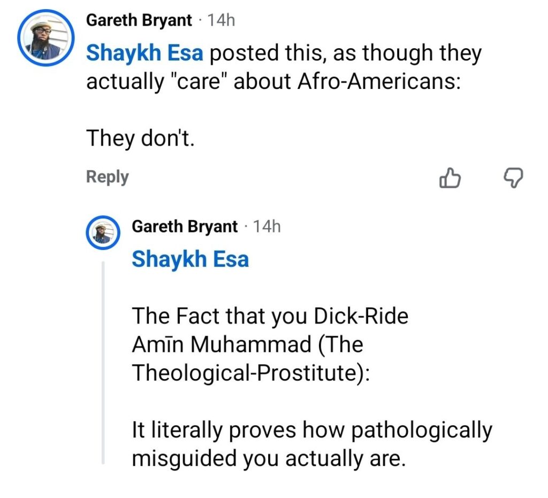Open Shaykh Esa mention in top comment
The height and width of the screenshot is (498, 548).
144,53
